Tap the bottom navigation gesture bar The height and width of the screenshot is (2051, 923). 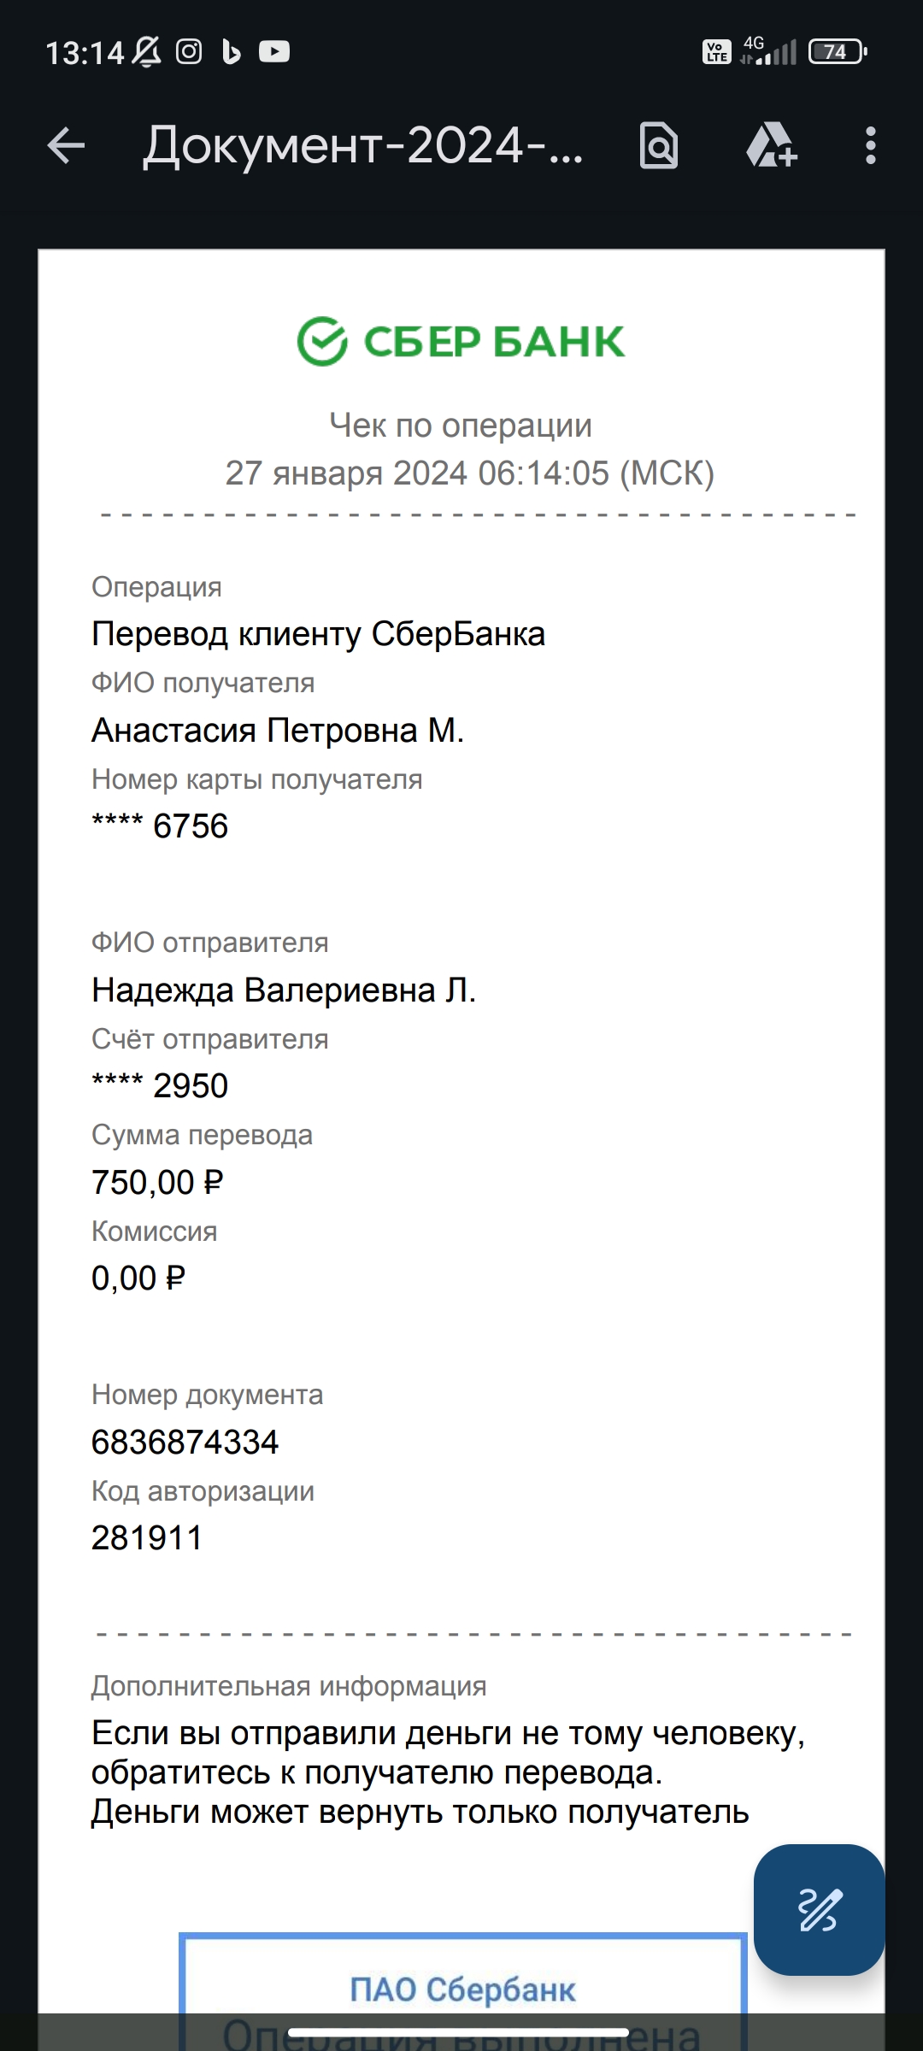tap(459, 2033)
